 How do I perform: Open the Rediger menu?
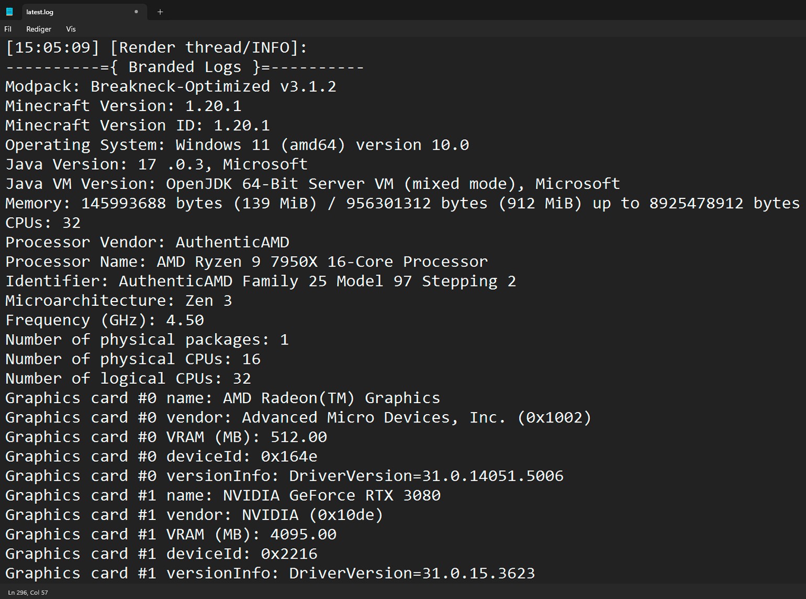pos(39,29)
